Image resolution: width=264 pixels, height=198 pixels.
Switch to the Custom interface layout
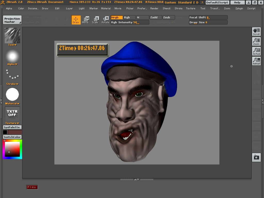(x=170, y=2)
